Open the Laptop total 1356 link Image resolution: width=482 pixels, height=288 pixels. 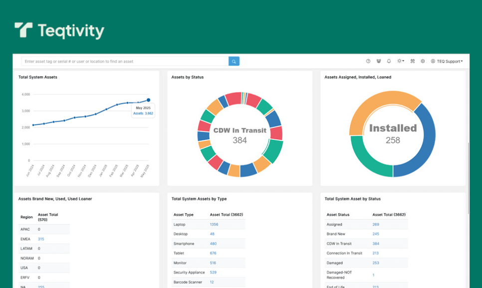point(214,225)
